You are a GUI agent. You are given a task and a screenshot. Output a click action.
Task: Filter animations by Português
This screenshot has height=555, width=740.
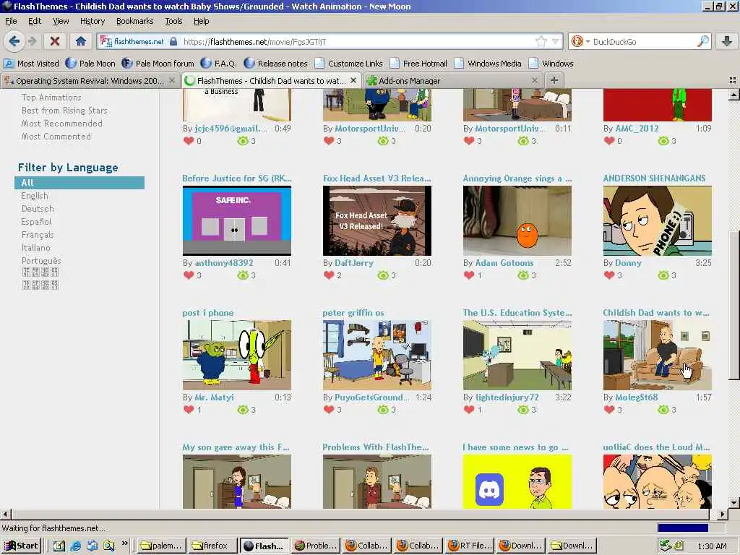pos(41,260)
